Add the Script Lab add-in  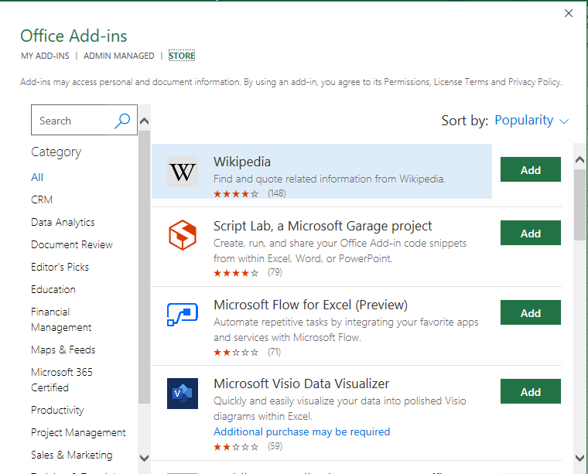530,234
